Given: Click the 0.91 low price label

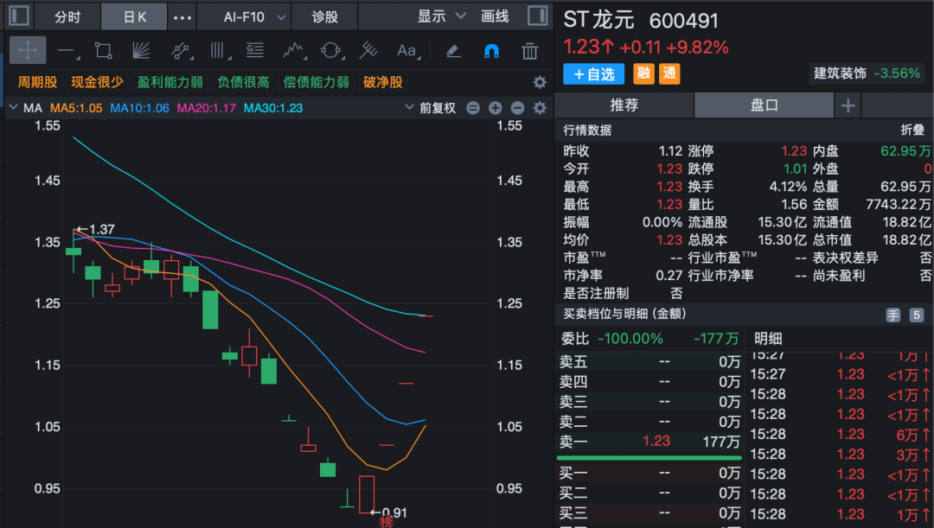Looking at the screenshot, I should pos(394,512).
